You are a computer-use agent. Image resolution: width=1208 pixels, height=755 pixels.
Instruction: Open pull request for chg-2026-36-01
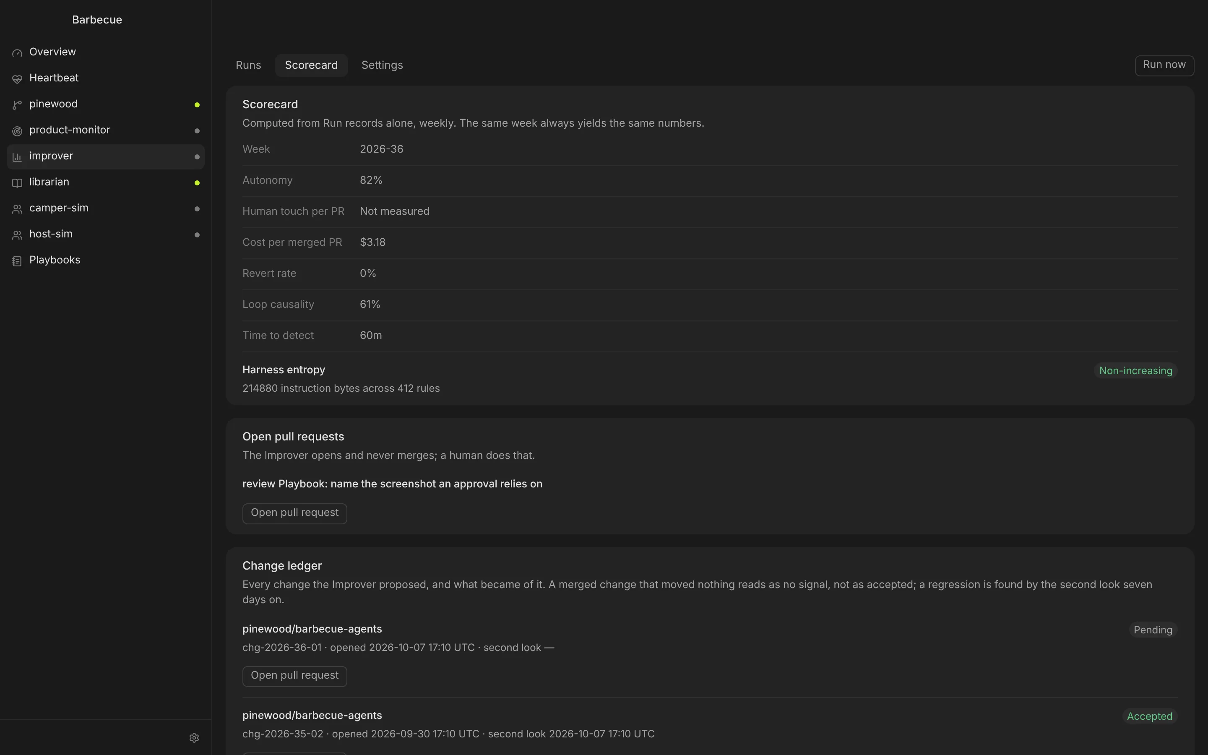[294, 676]
